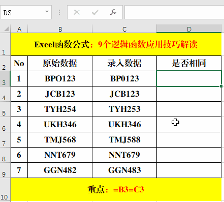Click the No cell with value 1

[x=19, y=78]
